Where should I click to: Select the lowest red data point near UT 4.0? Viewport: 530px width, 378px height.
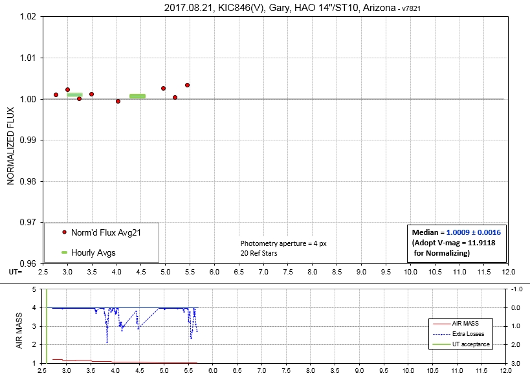coord(118,101)
